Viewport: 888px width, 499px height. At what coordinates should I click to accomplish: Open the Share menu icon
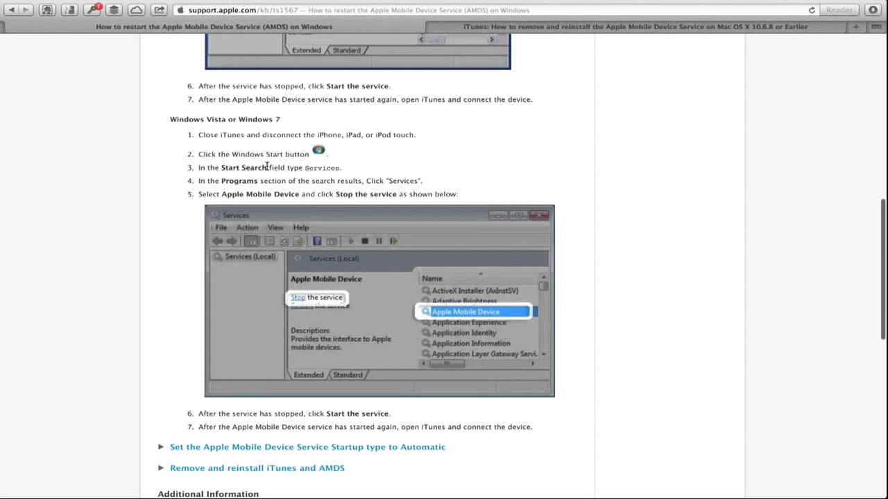click(159, 10)
